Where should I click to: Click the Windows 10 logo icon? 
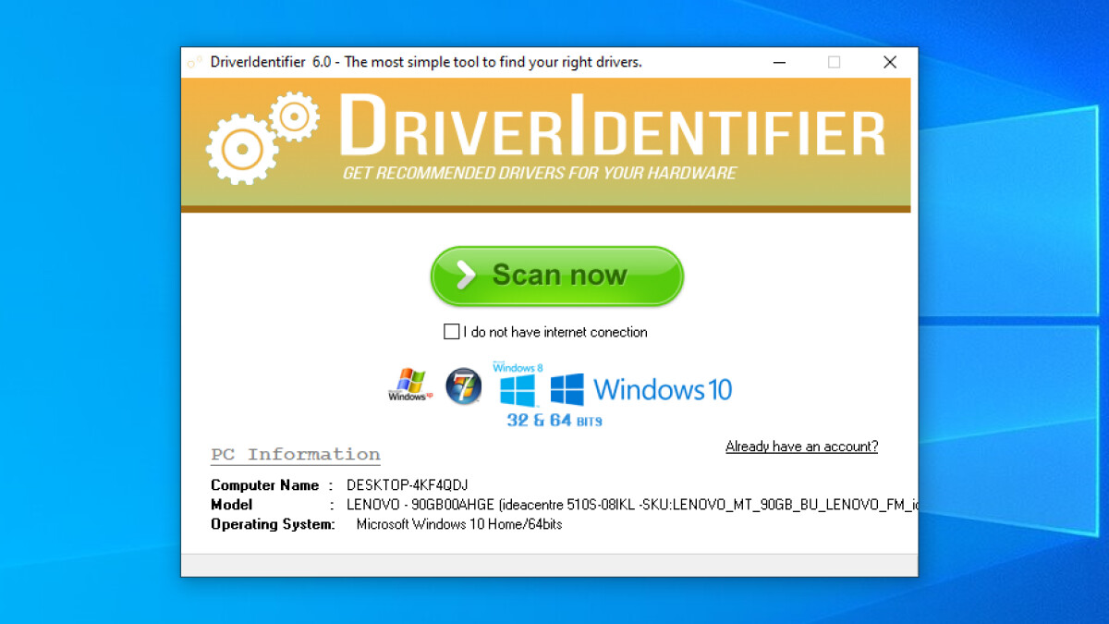[641, 389]
